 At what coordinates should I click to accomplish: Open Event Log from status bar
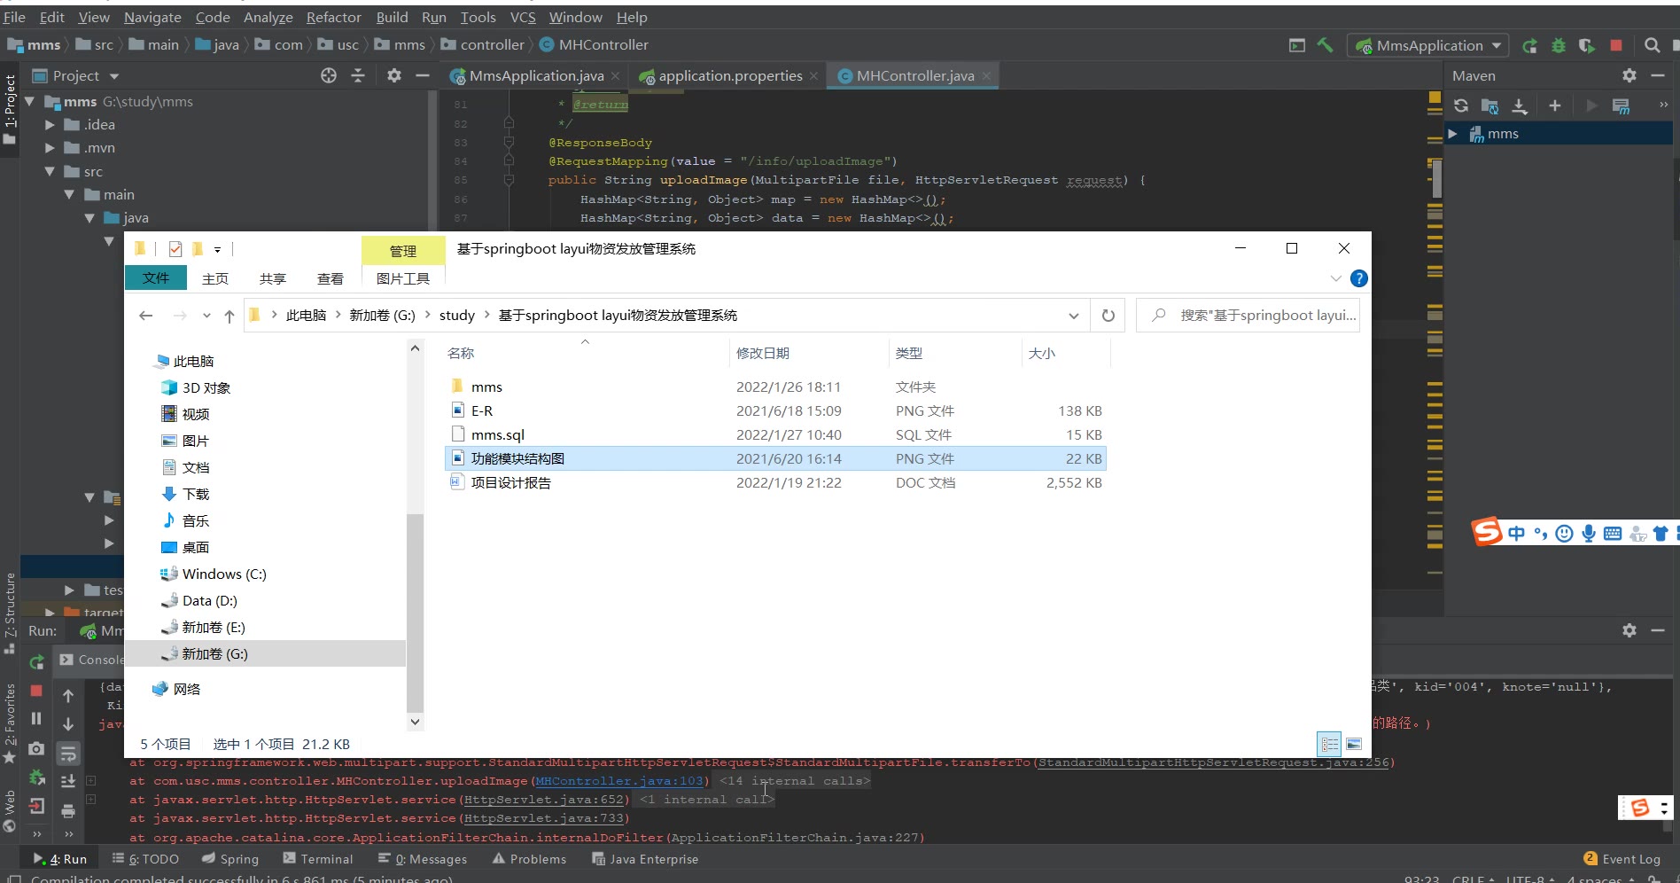point(1622,859)
